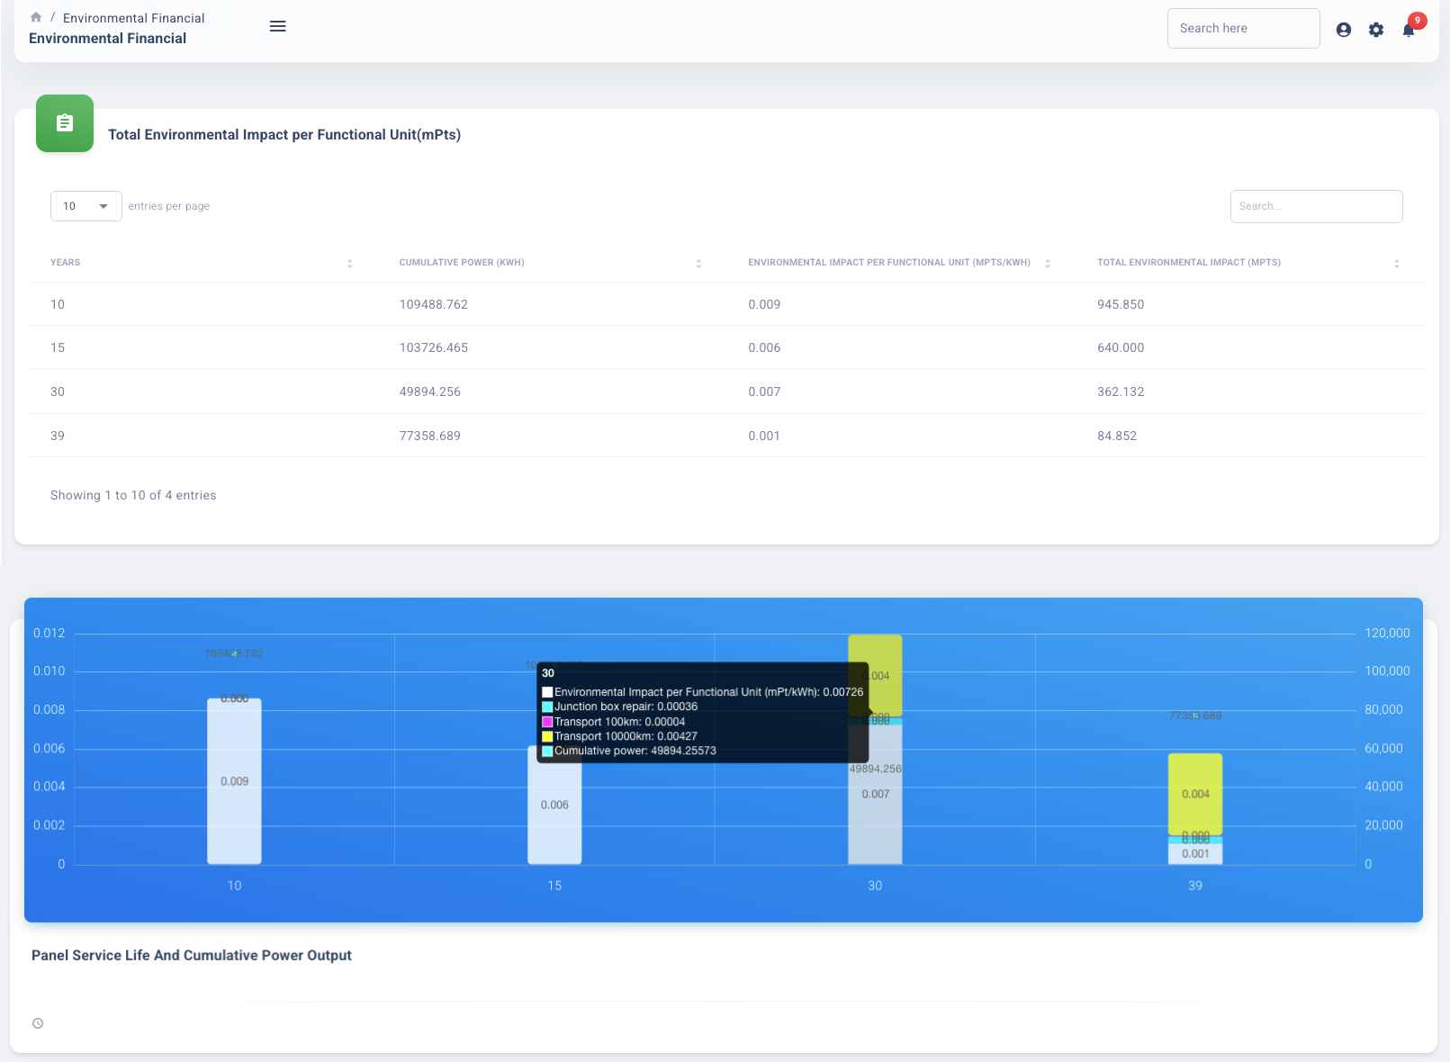Sort table by Years column arrows

350,264
